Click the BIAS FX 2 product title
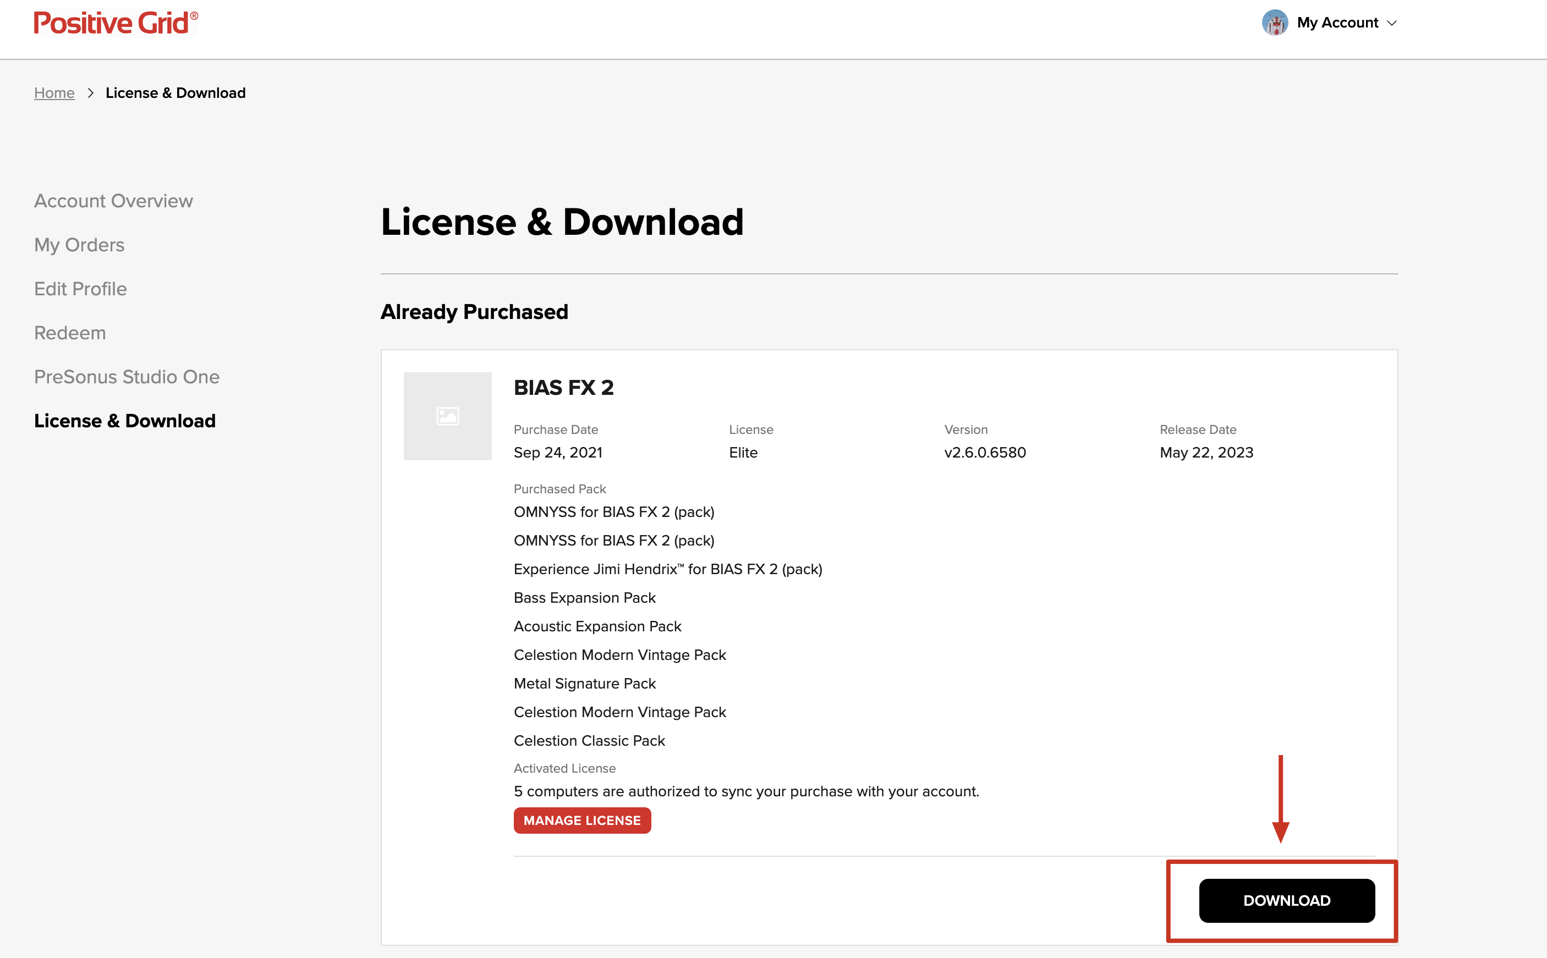 tap(563, 387)
